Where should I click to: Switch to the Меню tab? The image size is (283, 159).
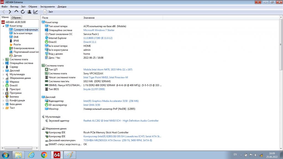coord(5,17)
